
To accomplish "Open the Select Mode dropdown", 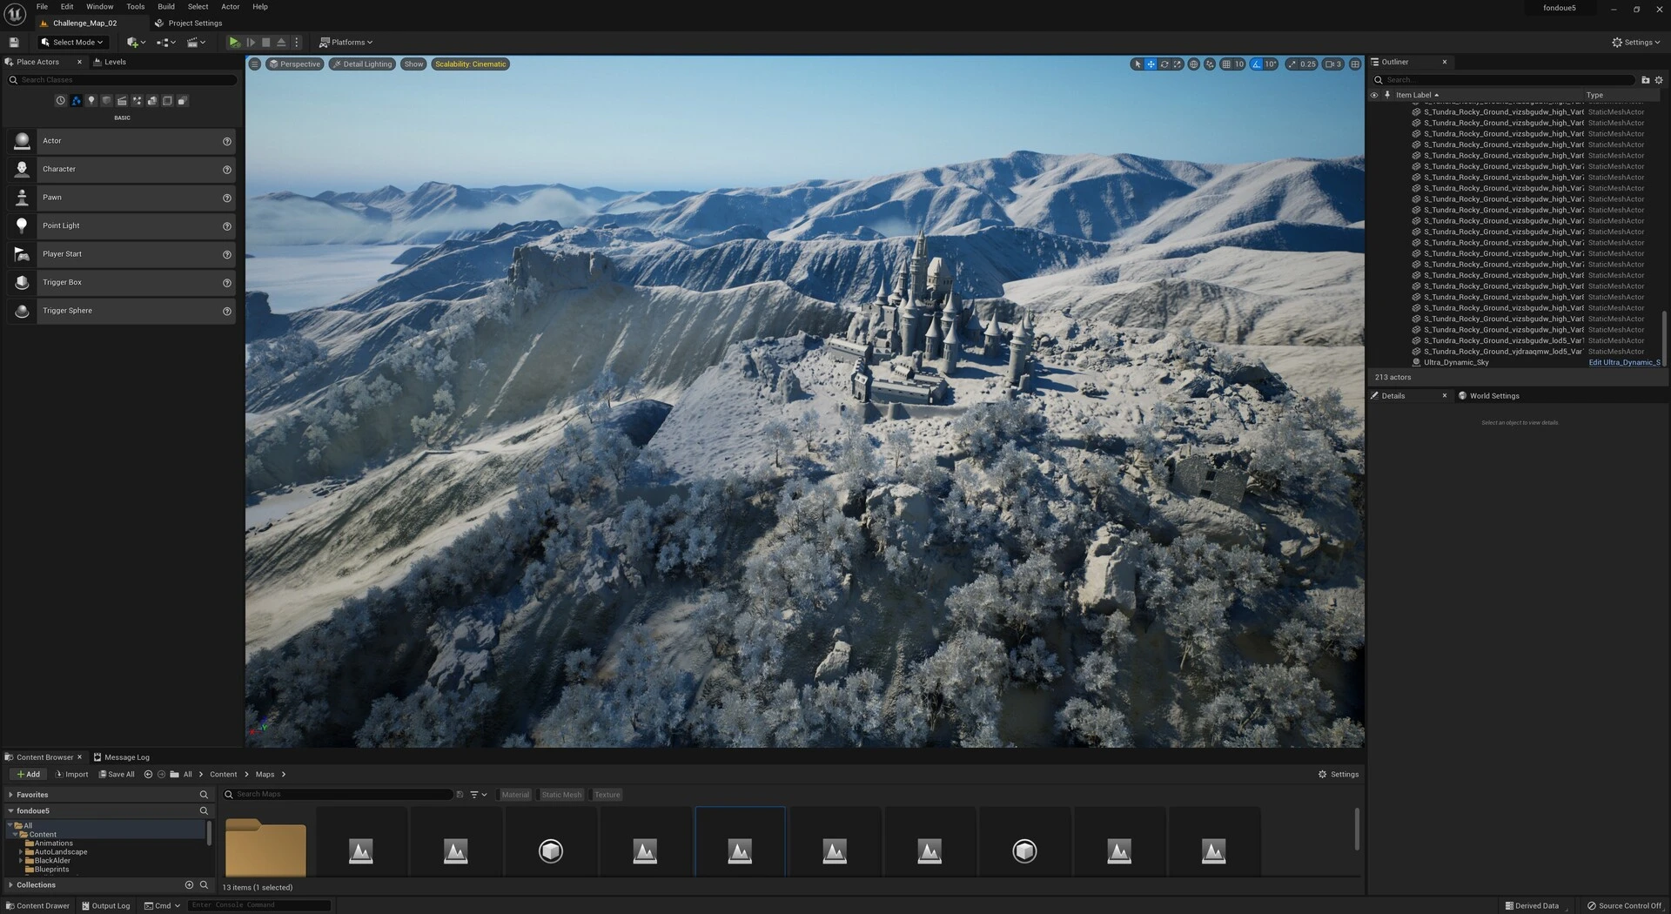I will (x=72, y=42).
